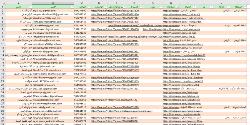This screenshot has width=250, height=125.
Task: Select the aryija392@gmail.com cell
Action: click(53, 11)
